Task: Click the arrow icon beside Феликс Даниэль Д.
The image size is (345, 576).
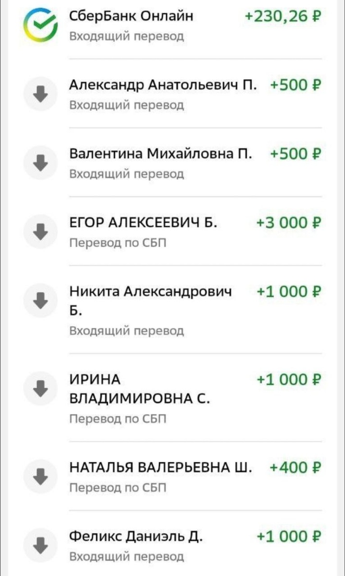Action: [x=41, y=545]
